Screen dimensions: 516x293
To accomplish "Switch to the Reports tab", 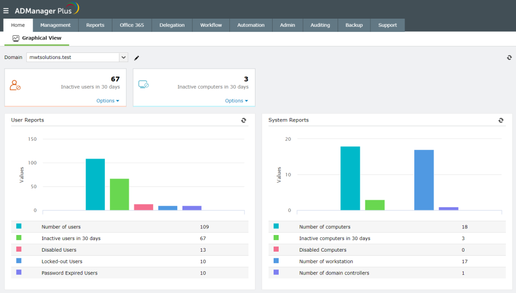I will coord(95,24).
